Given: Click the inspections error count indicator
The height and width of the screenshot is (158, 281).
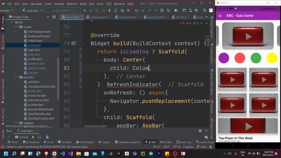Looking at the screenshot, I should click(182, 23).
